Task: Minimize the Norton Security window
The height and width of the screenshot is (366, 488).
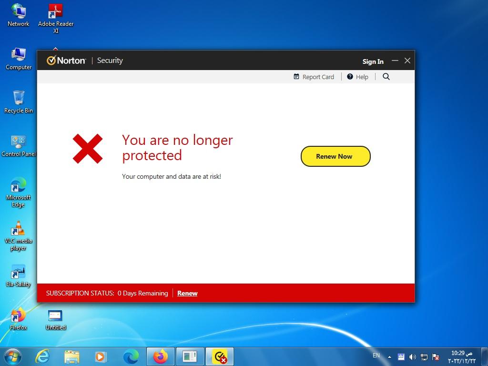Action: tap(395, 61)
